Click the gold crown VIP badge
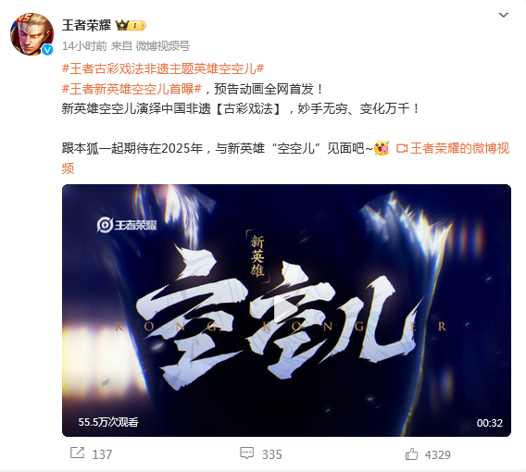This screenshot has width=526, height=472. click(x=131, y=25)
